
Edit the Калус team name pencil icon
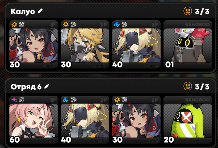click(40, 11)
